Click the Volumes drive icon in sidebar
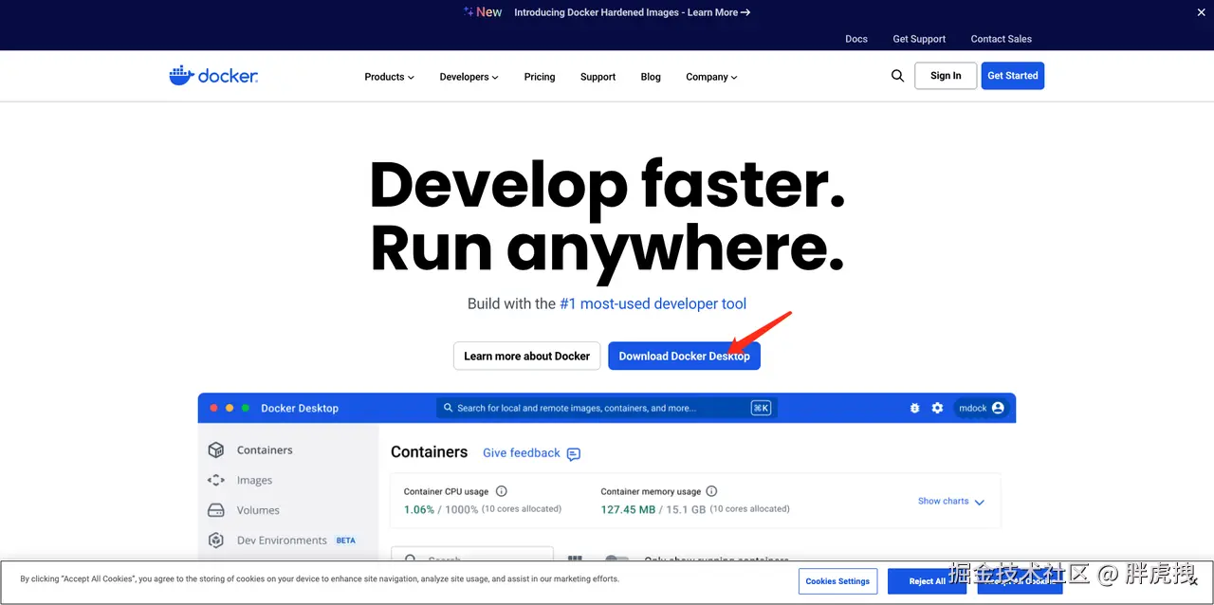The width and height of the screenshot is (1214, 605). (216, 510)
